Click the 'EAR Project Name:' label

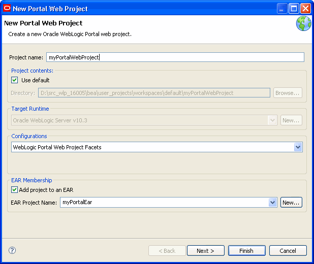click(34, 203)
